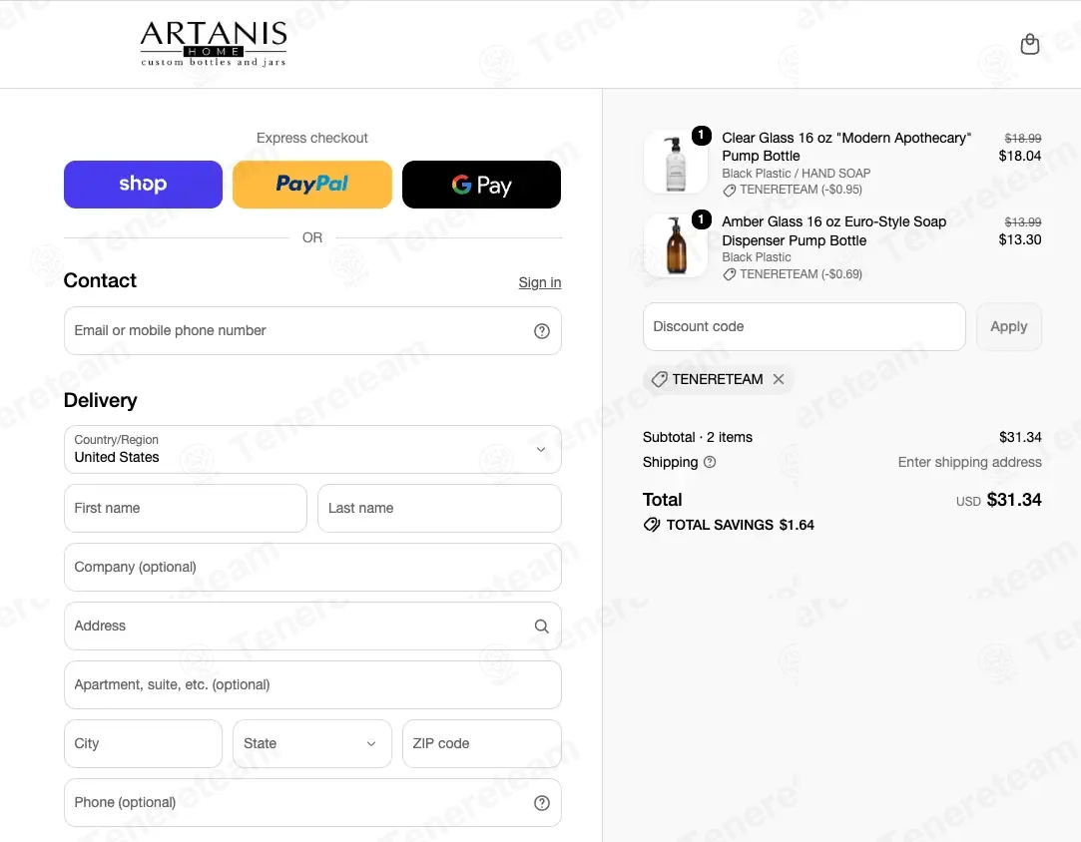1081x842 pixels.
Task: Click the Artanis Home logo
Action: [214, 44]
